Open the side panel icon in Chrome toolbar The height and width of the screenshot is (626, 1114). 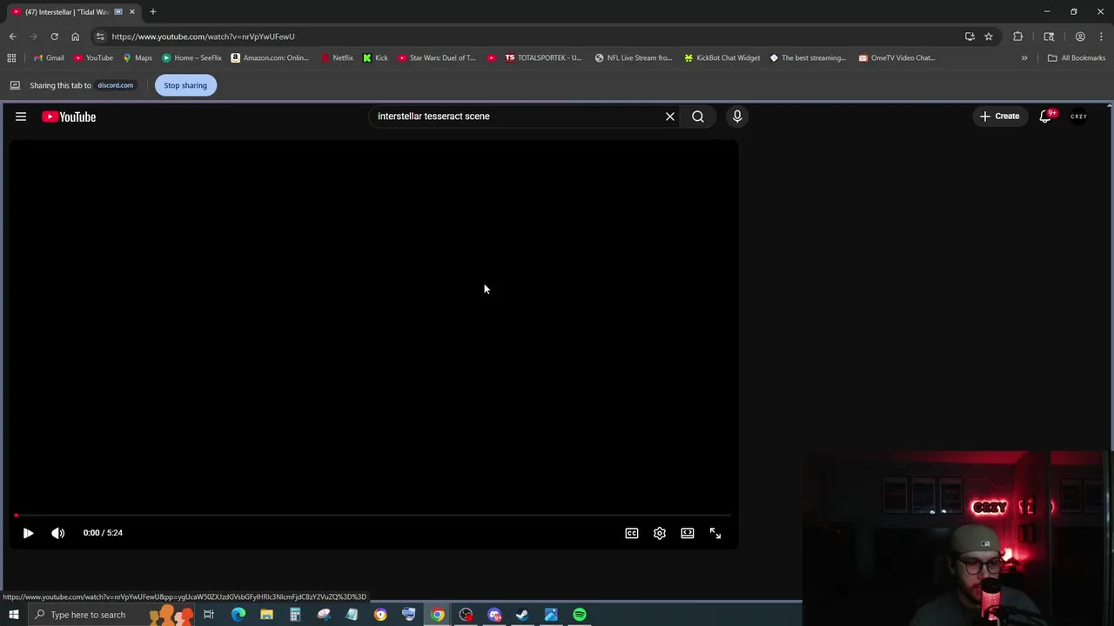click(1049, 37)
